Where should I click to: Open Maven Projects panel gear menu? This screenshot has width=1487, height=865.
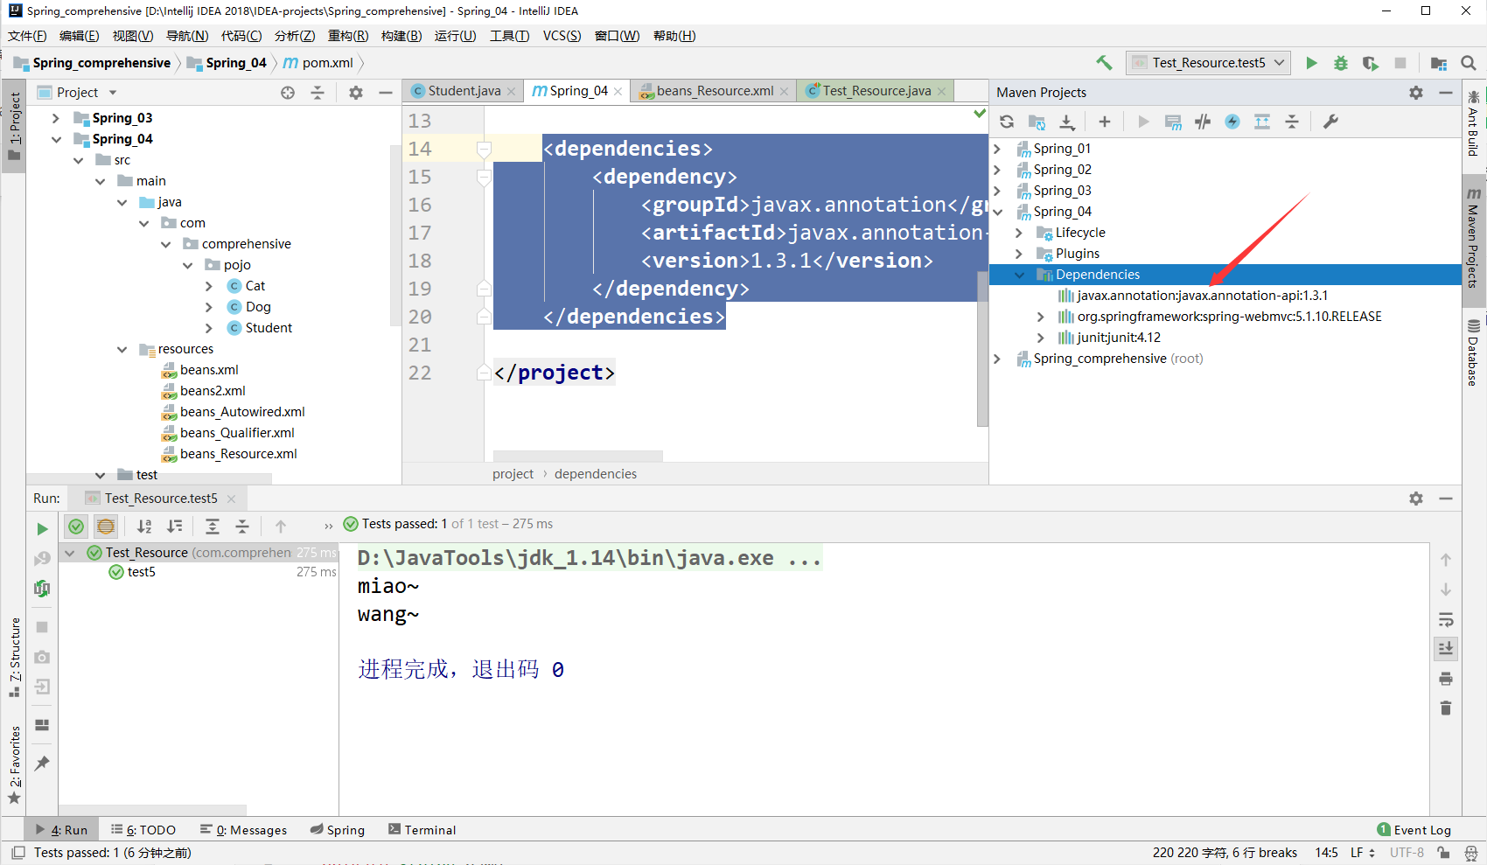(1416, 93)
